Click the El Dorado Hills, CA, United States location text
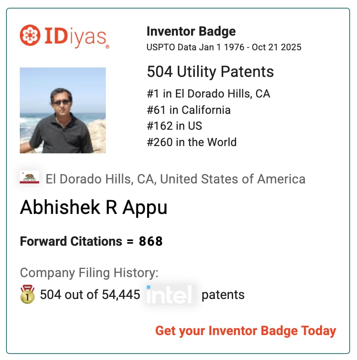Screen dimensions: 357x360 (x=175, y=179)
